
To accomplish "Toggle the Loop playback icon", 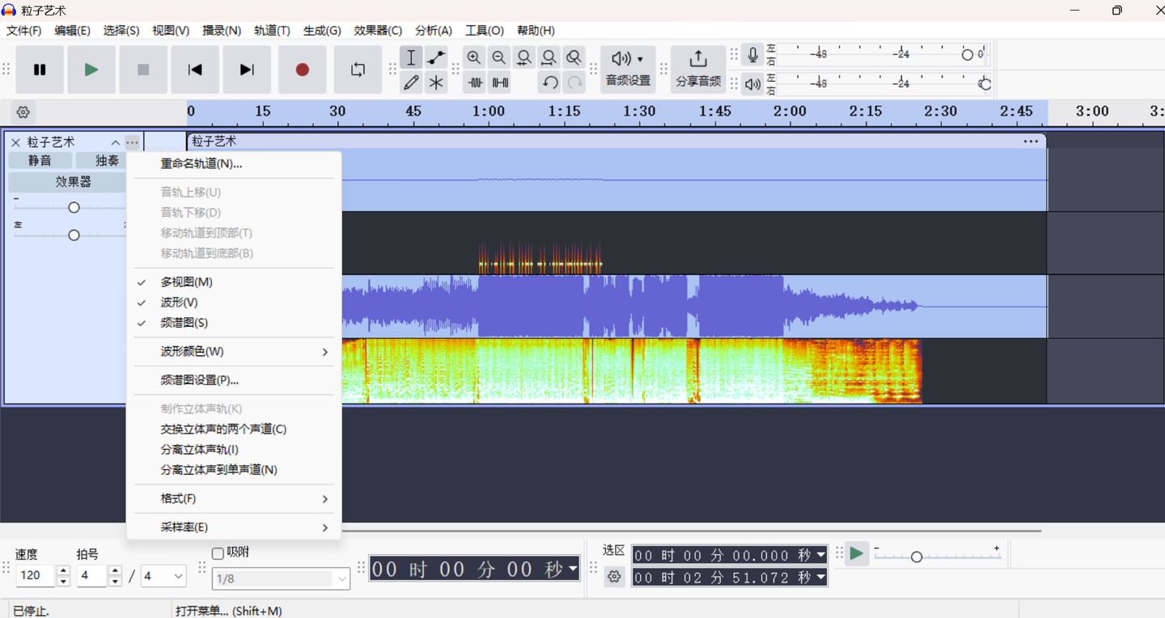I will (x=358, y=70).
